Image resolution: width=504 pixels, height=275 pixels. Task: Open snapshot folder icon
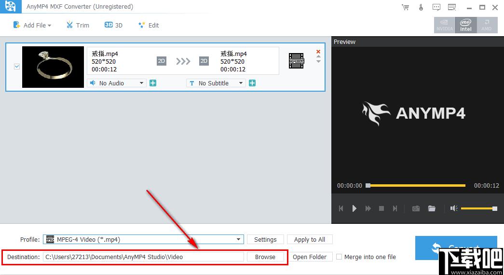coord(432,208)
